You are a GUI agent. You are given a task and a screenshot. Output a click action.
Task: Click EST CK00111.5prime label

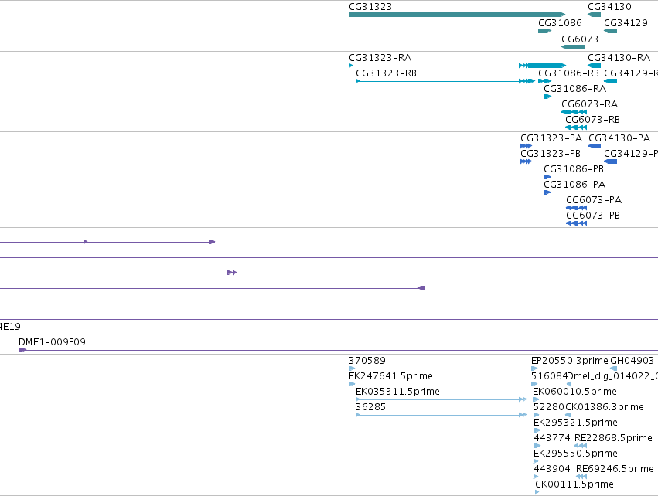pyautogui.click(x=574, y=484)
